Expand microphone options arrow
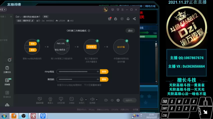The image size is (213, 119). 86,100
